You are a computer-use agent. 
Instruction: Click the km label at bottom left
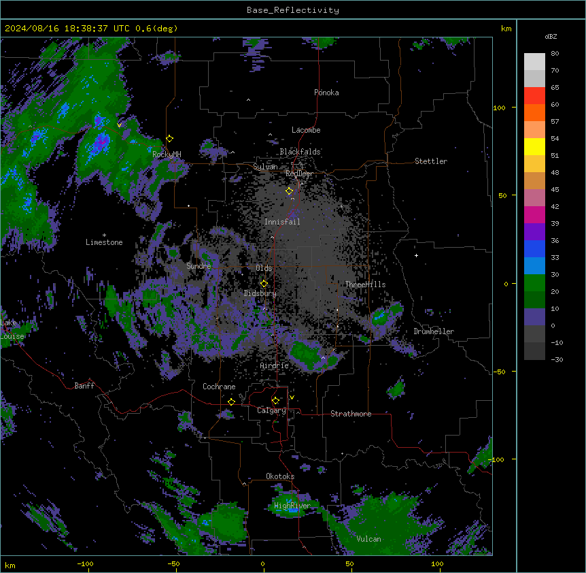(x=10, y=566)
